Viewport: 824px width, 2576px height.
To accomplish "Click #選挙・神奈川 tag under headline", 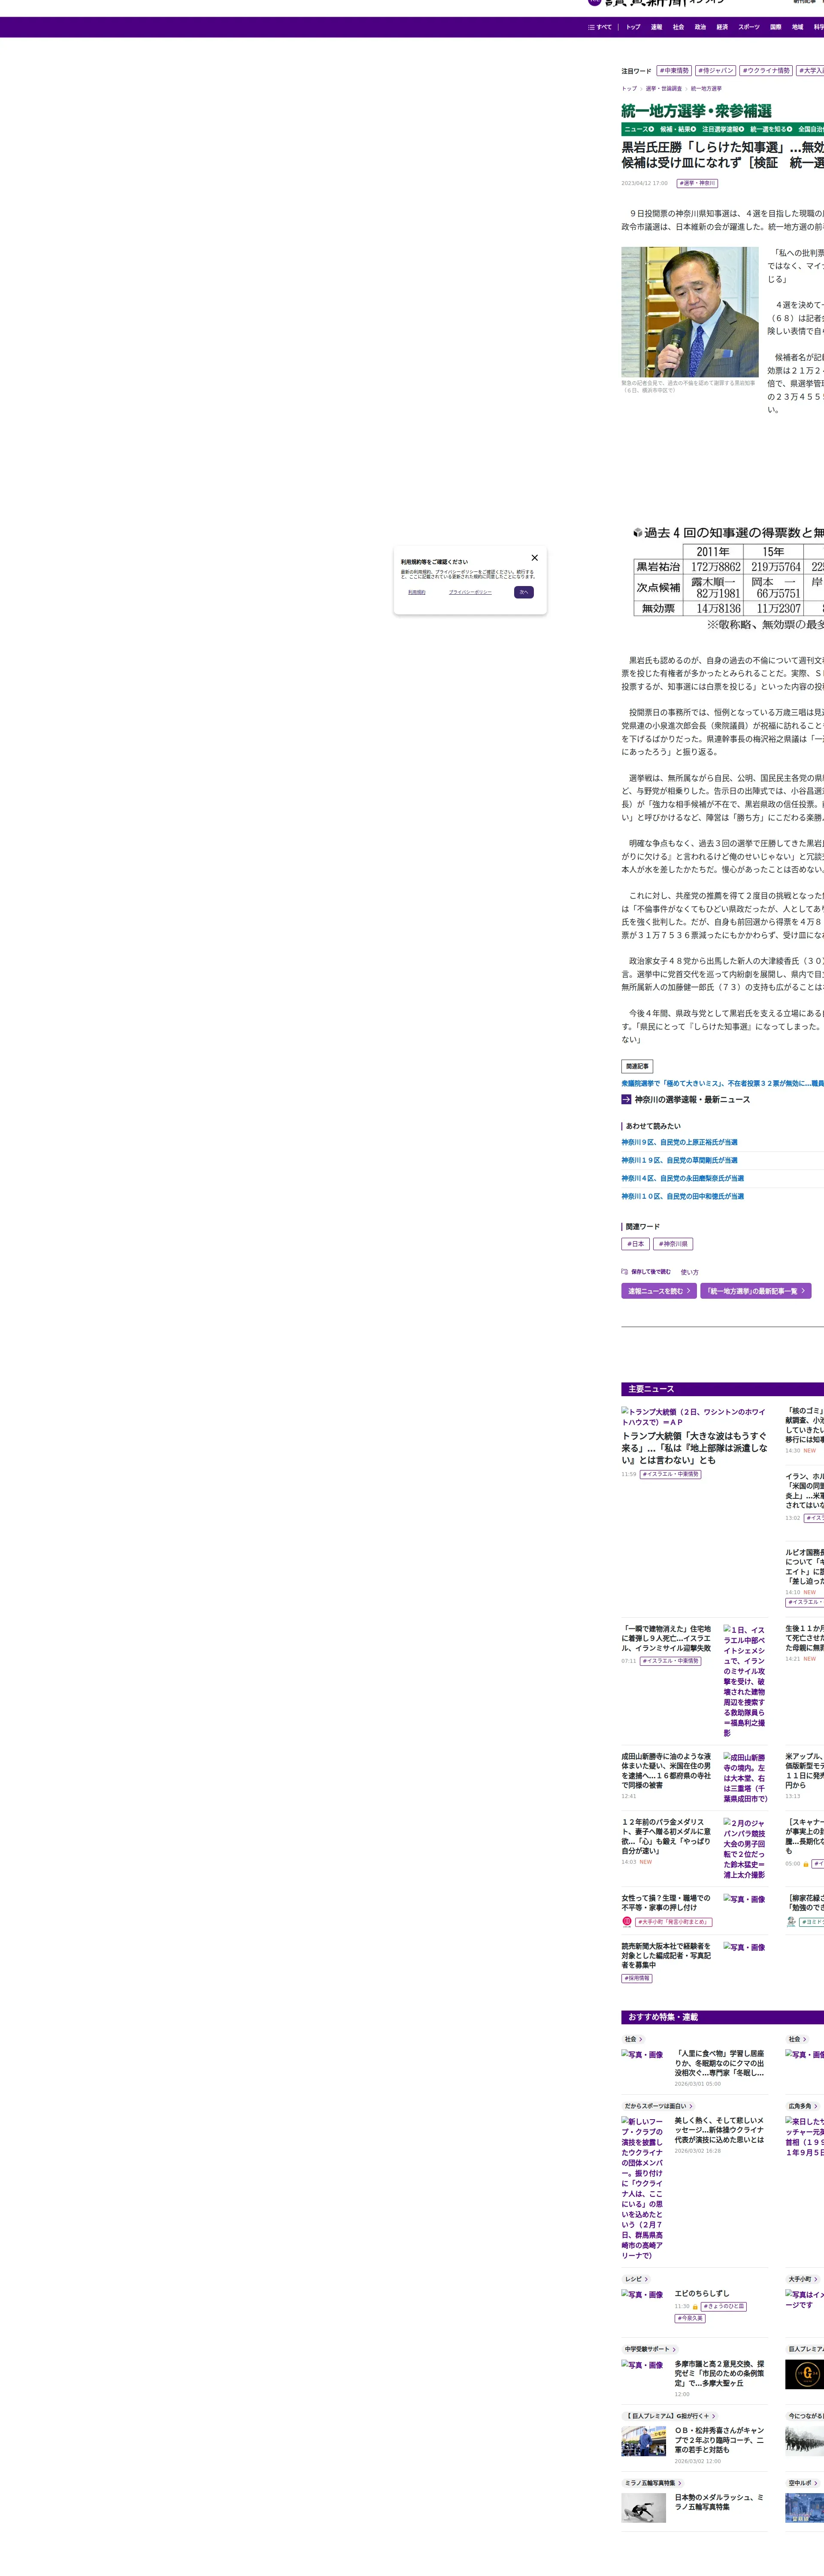I will pos(697,183).
